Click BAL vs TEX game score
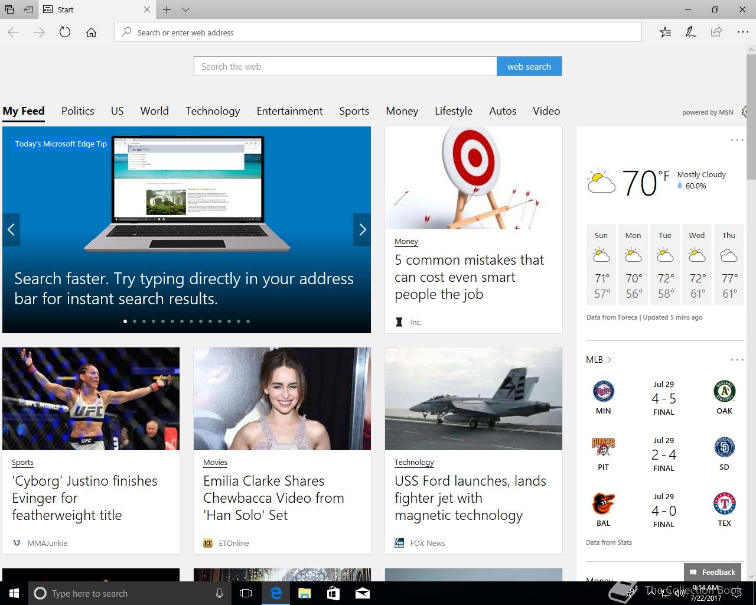The image size is (756, 605). coord(664,510)
